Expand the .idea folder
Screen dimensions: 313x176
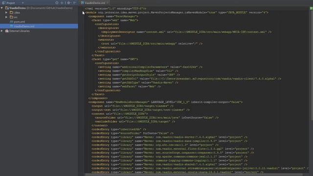(x=6, y=13)
